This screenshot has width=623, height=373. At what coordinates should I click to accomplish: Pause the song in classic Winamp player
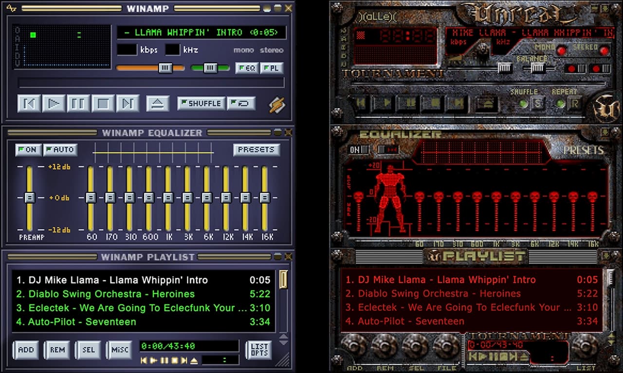point(78,103)
